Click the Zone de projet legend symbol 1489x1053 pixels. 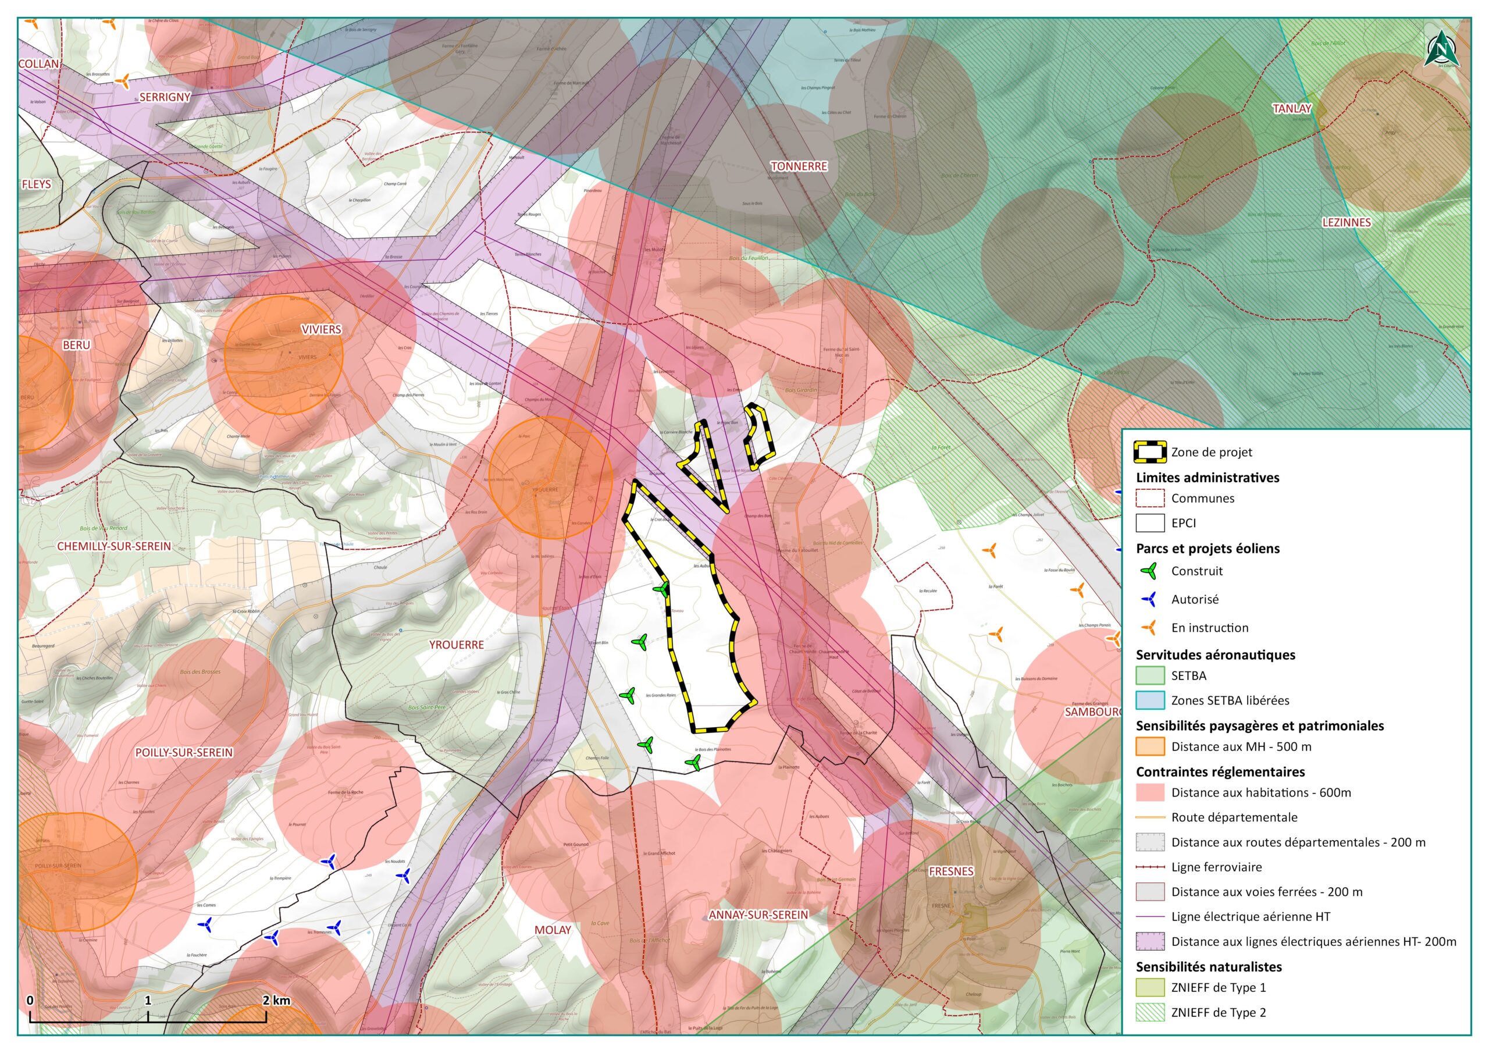pyautogui.click(x=1150, y=451)
